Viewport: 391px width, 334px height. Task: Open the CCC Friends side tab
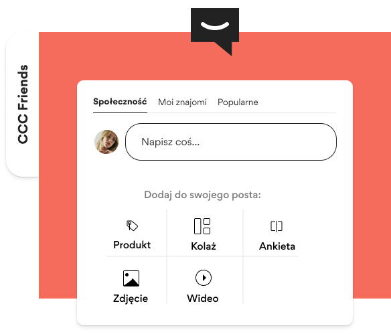(x=23, y=104)
